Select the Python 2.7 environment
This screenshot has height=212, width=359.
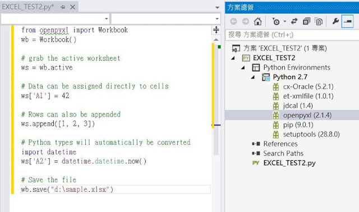click(x=290, y=77)
